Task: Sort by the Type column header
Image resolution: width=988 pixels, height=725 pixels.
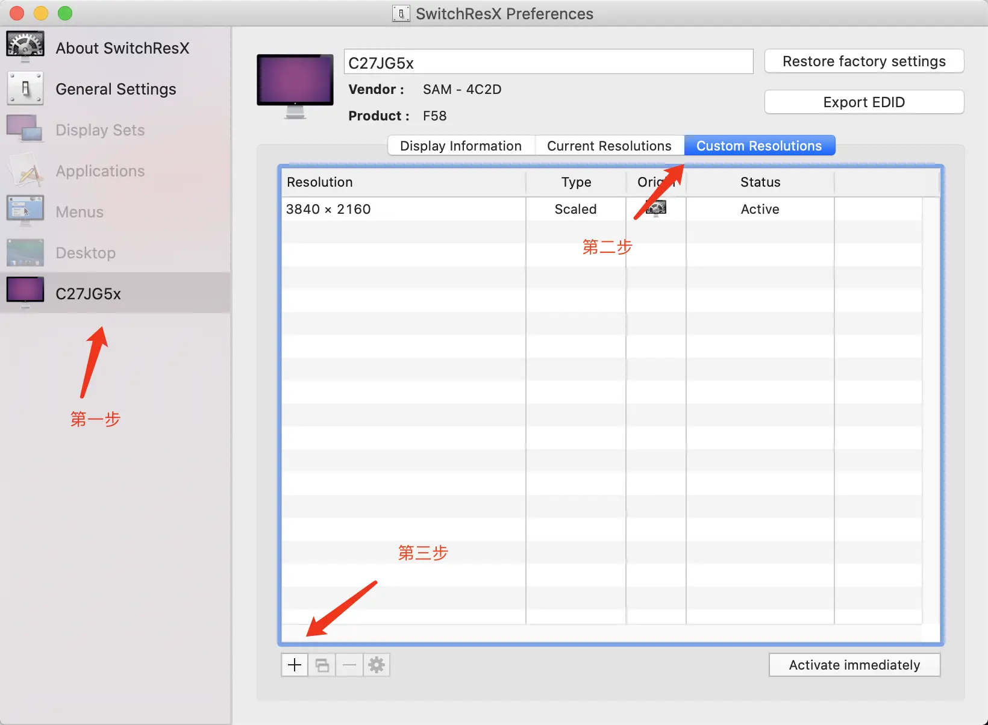Action: tap(576, 182)
